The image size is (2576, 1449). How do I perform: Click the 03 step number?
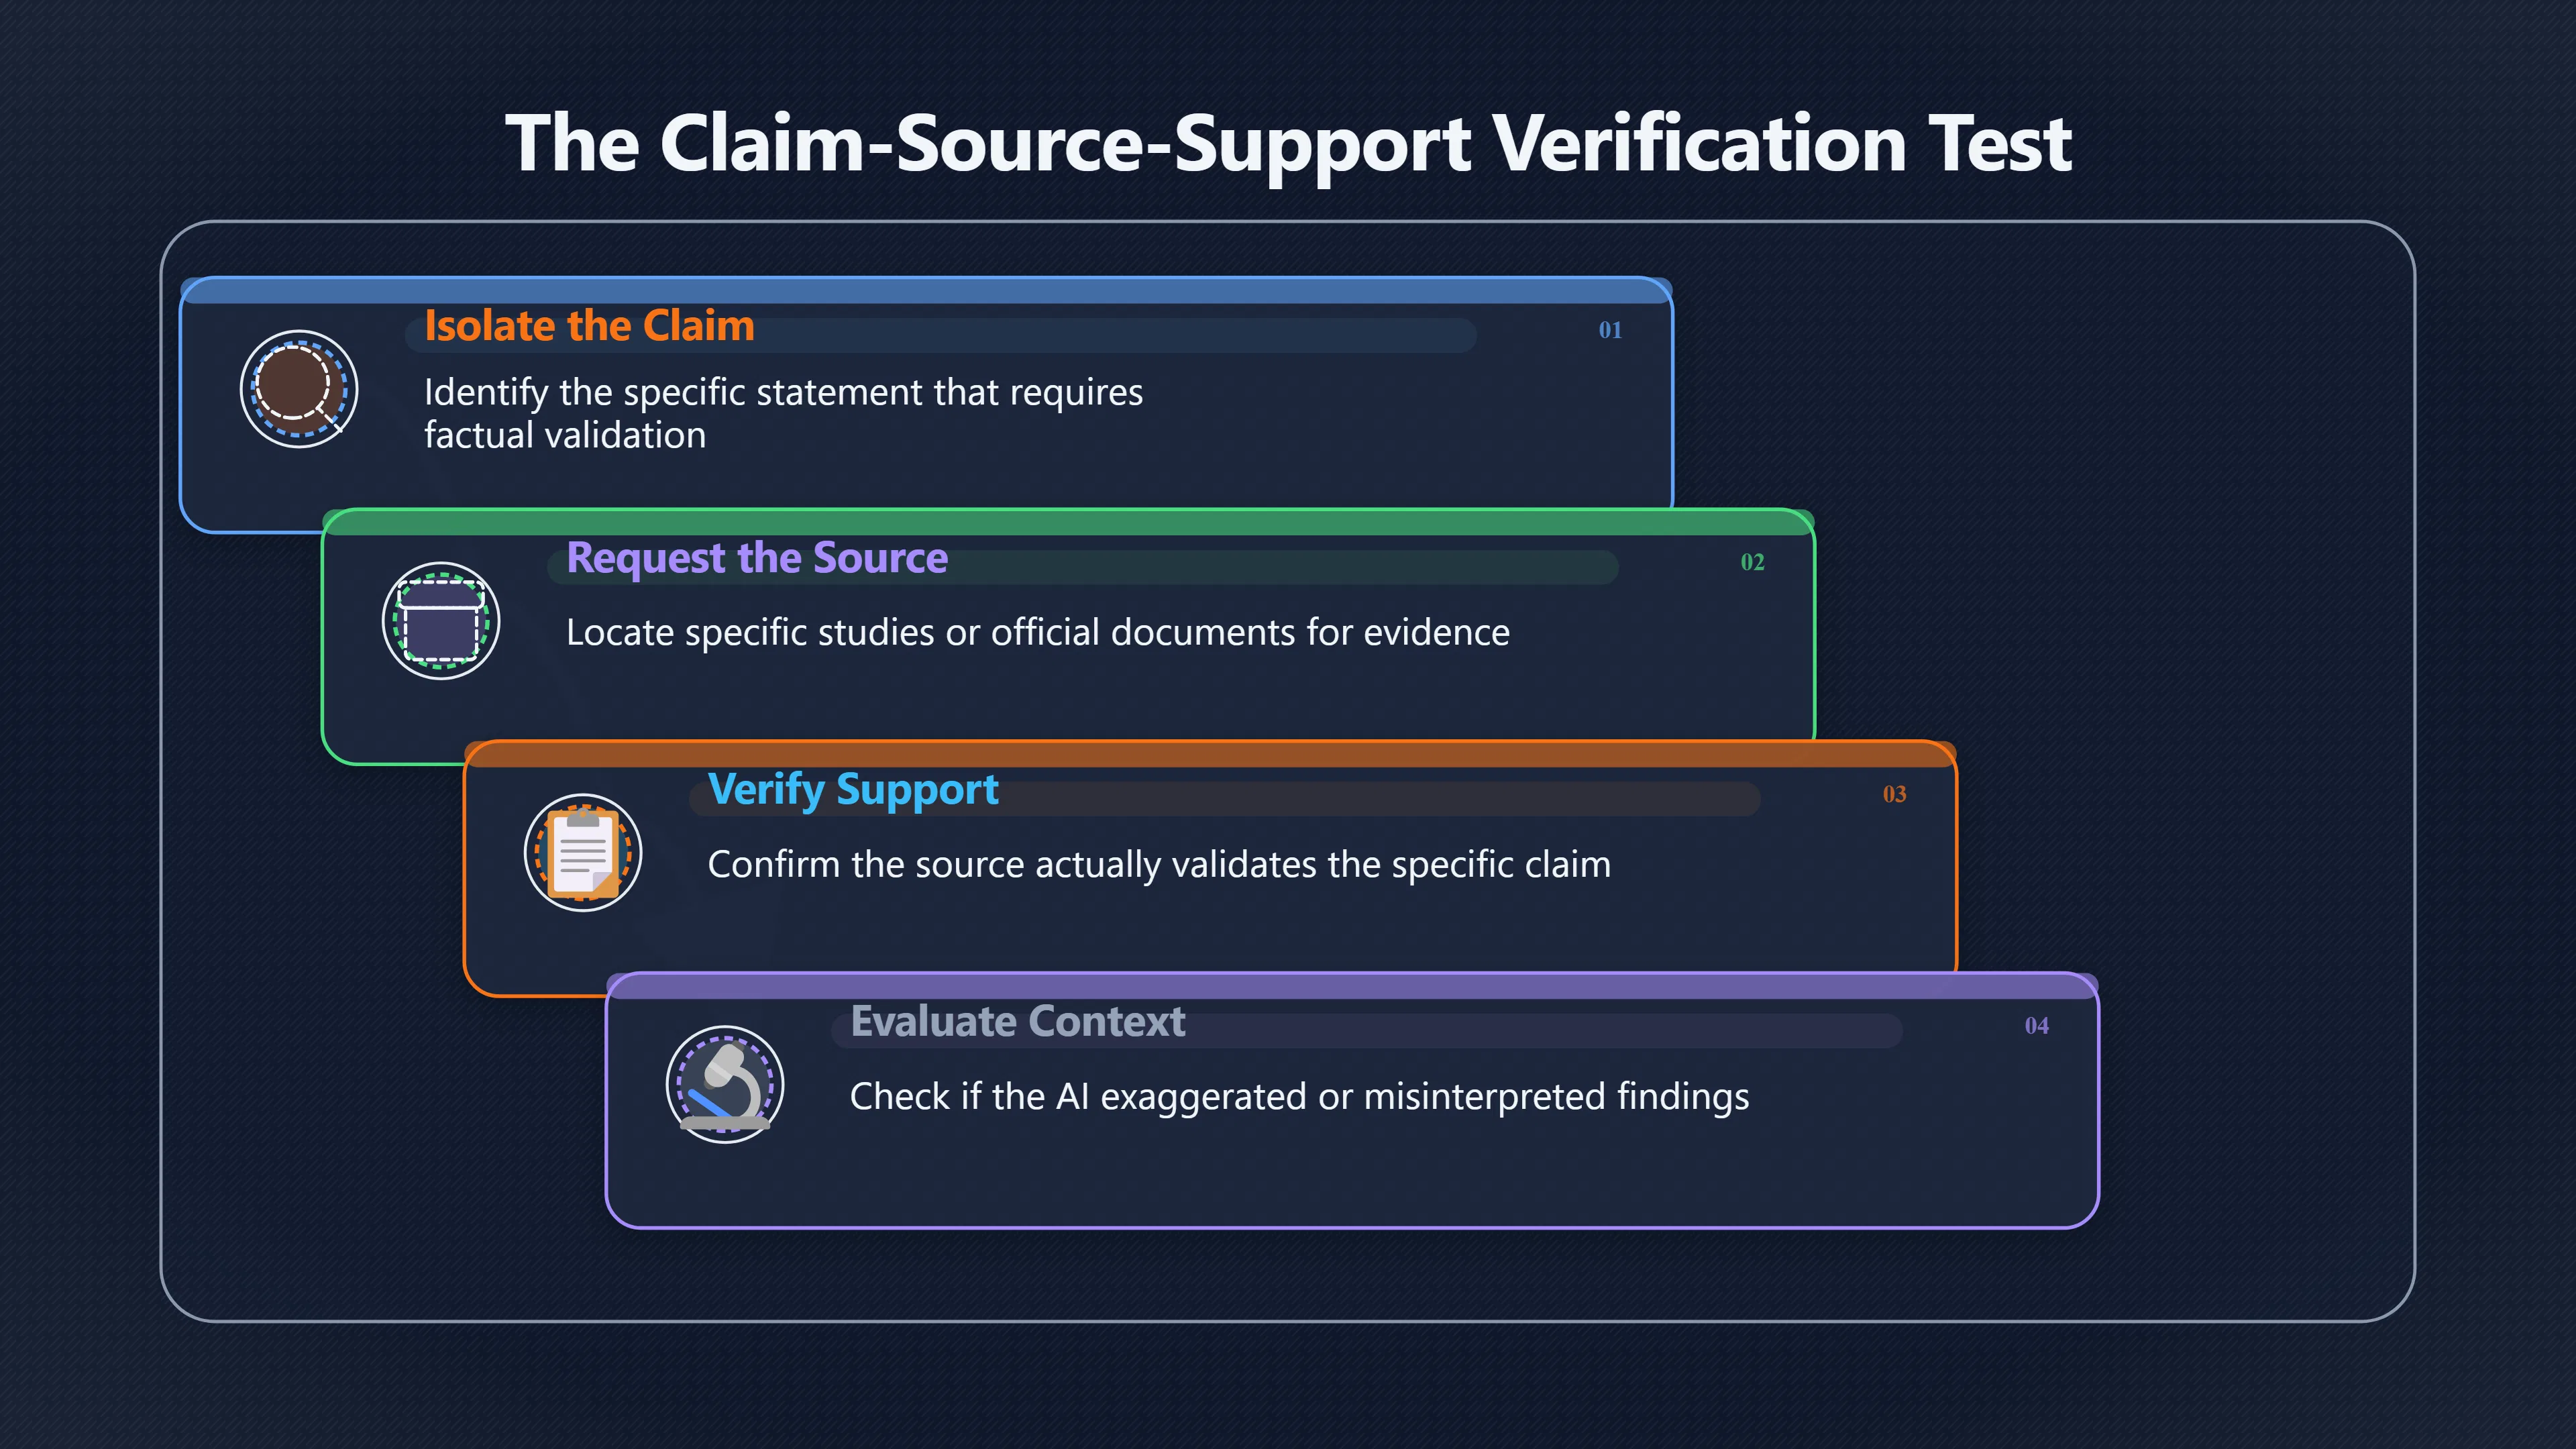coord(1894,794)
